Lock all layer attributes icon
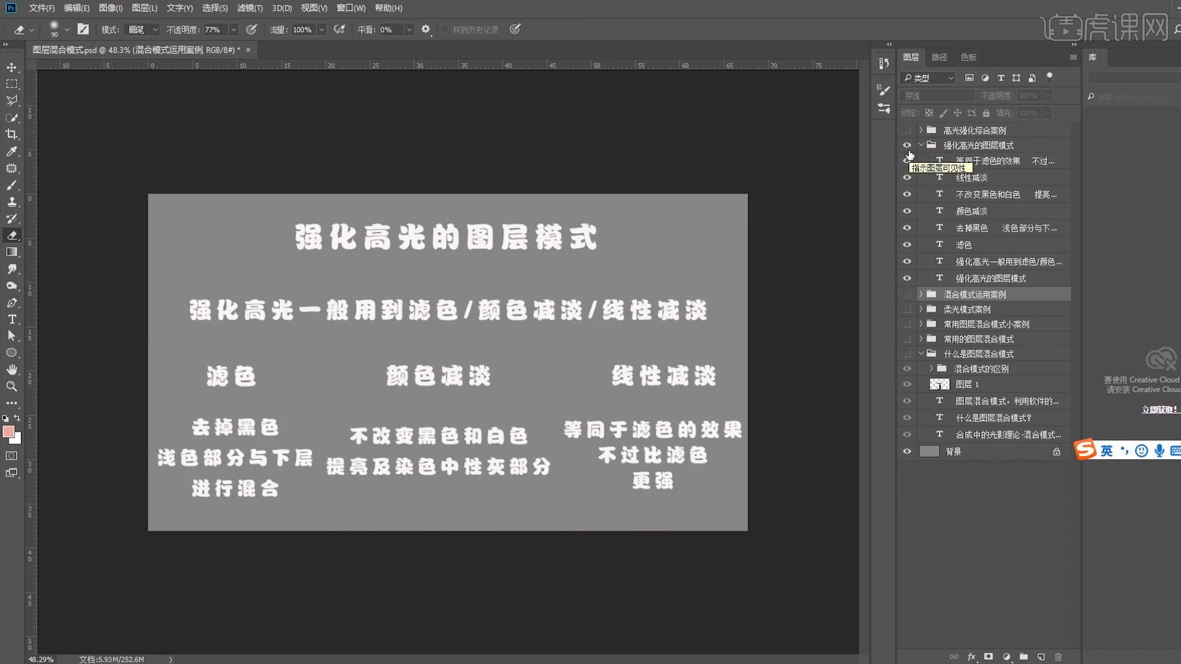The height and width of the screenshot is (664, 1181). pyautogui.click(x=986, y=113)
